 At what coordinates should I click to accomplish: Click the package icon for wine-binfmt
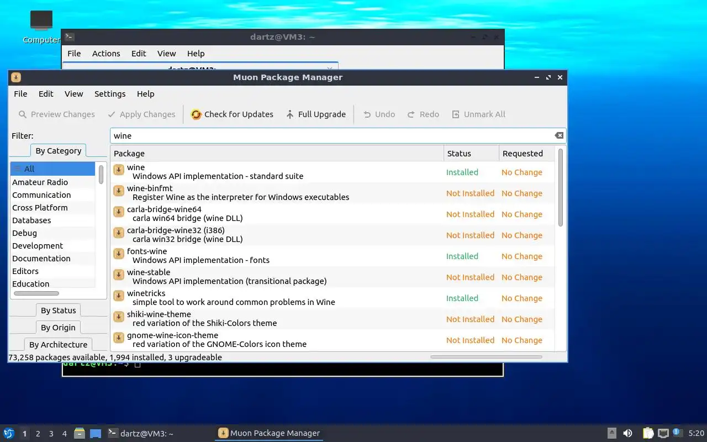click(x=118, y=191)
